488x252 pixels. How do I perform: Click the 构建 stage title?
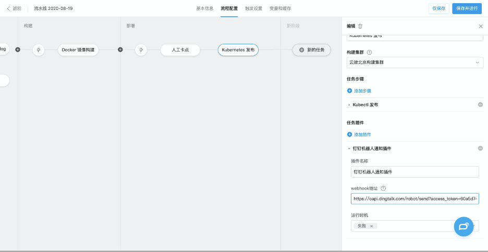(x=28, y=26)
